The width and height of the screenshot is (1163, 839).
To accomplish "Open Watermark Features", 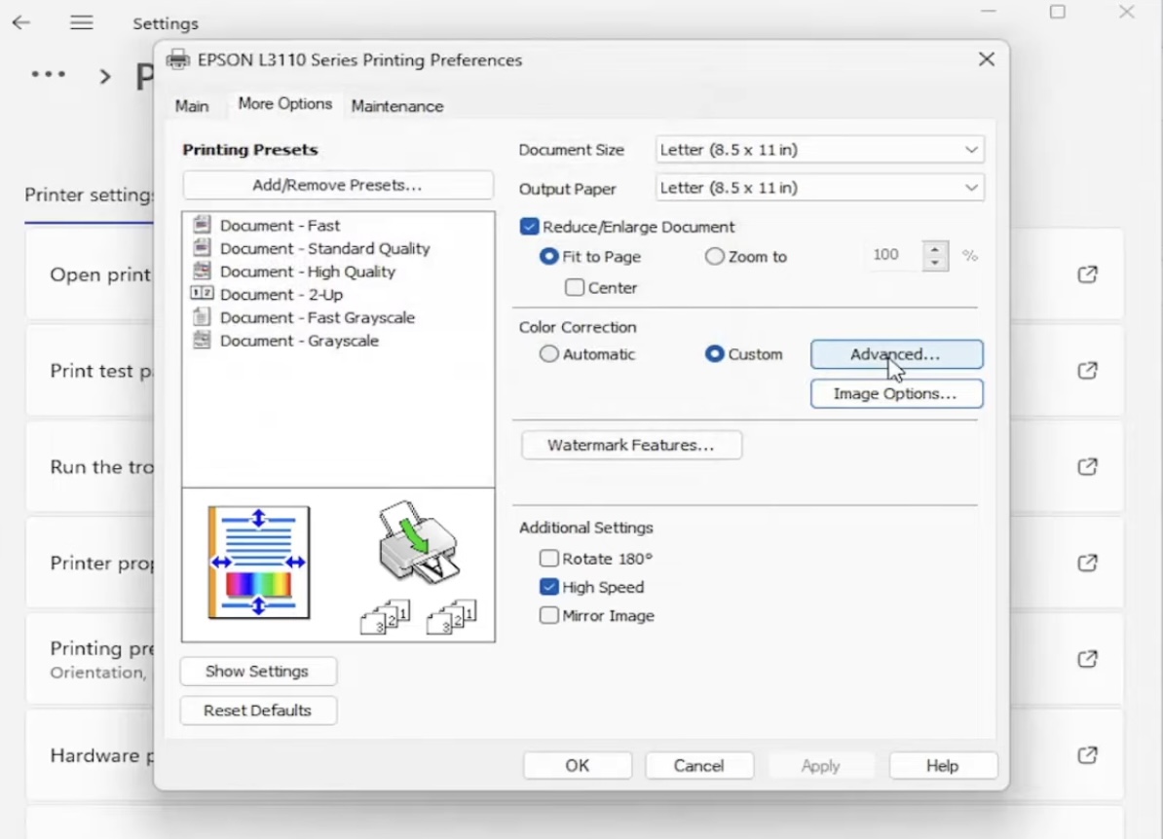I will click(631, 445).
